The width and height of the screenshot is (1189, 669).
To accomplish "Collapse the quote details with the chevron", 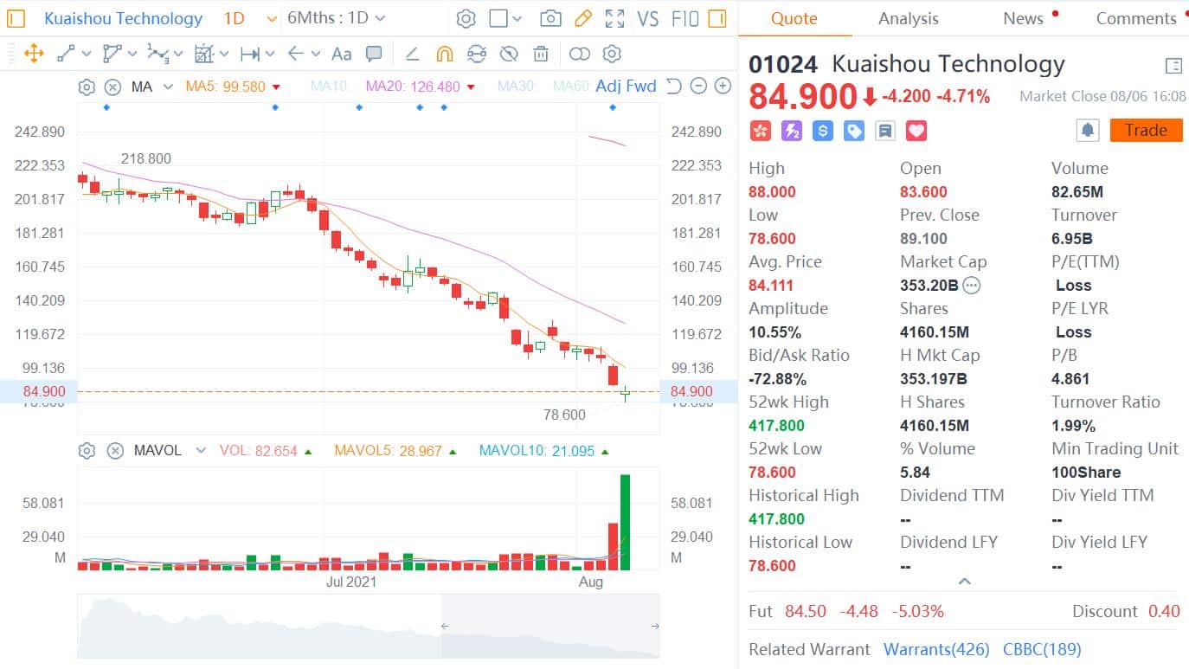I will tap(963, 581).
